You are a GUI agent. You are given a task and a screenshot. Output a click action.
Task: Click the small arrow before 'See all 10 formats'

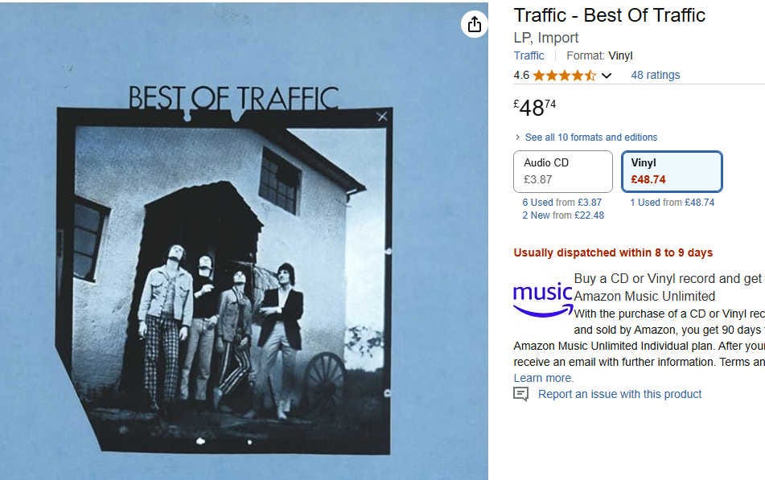click(517, 137)
